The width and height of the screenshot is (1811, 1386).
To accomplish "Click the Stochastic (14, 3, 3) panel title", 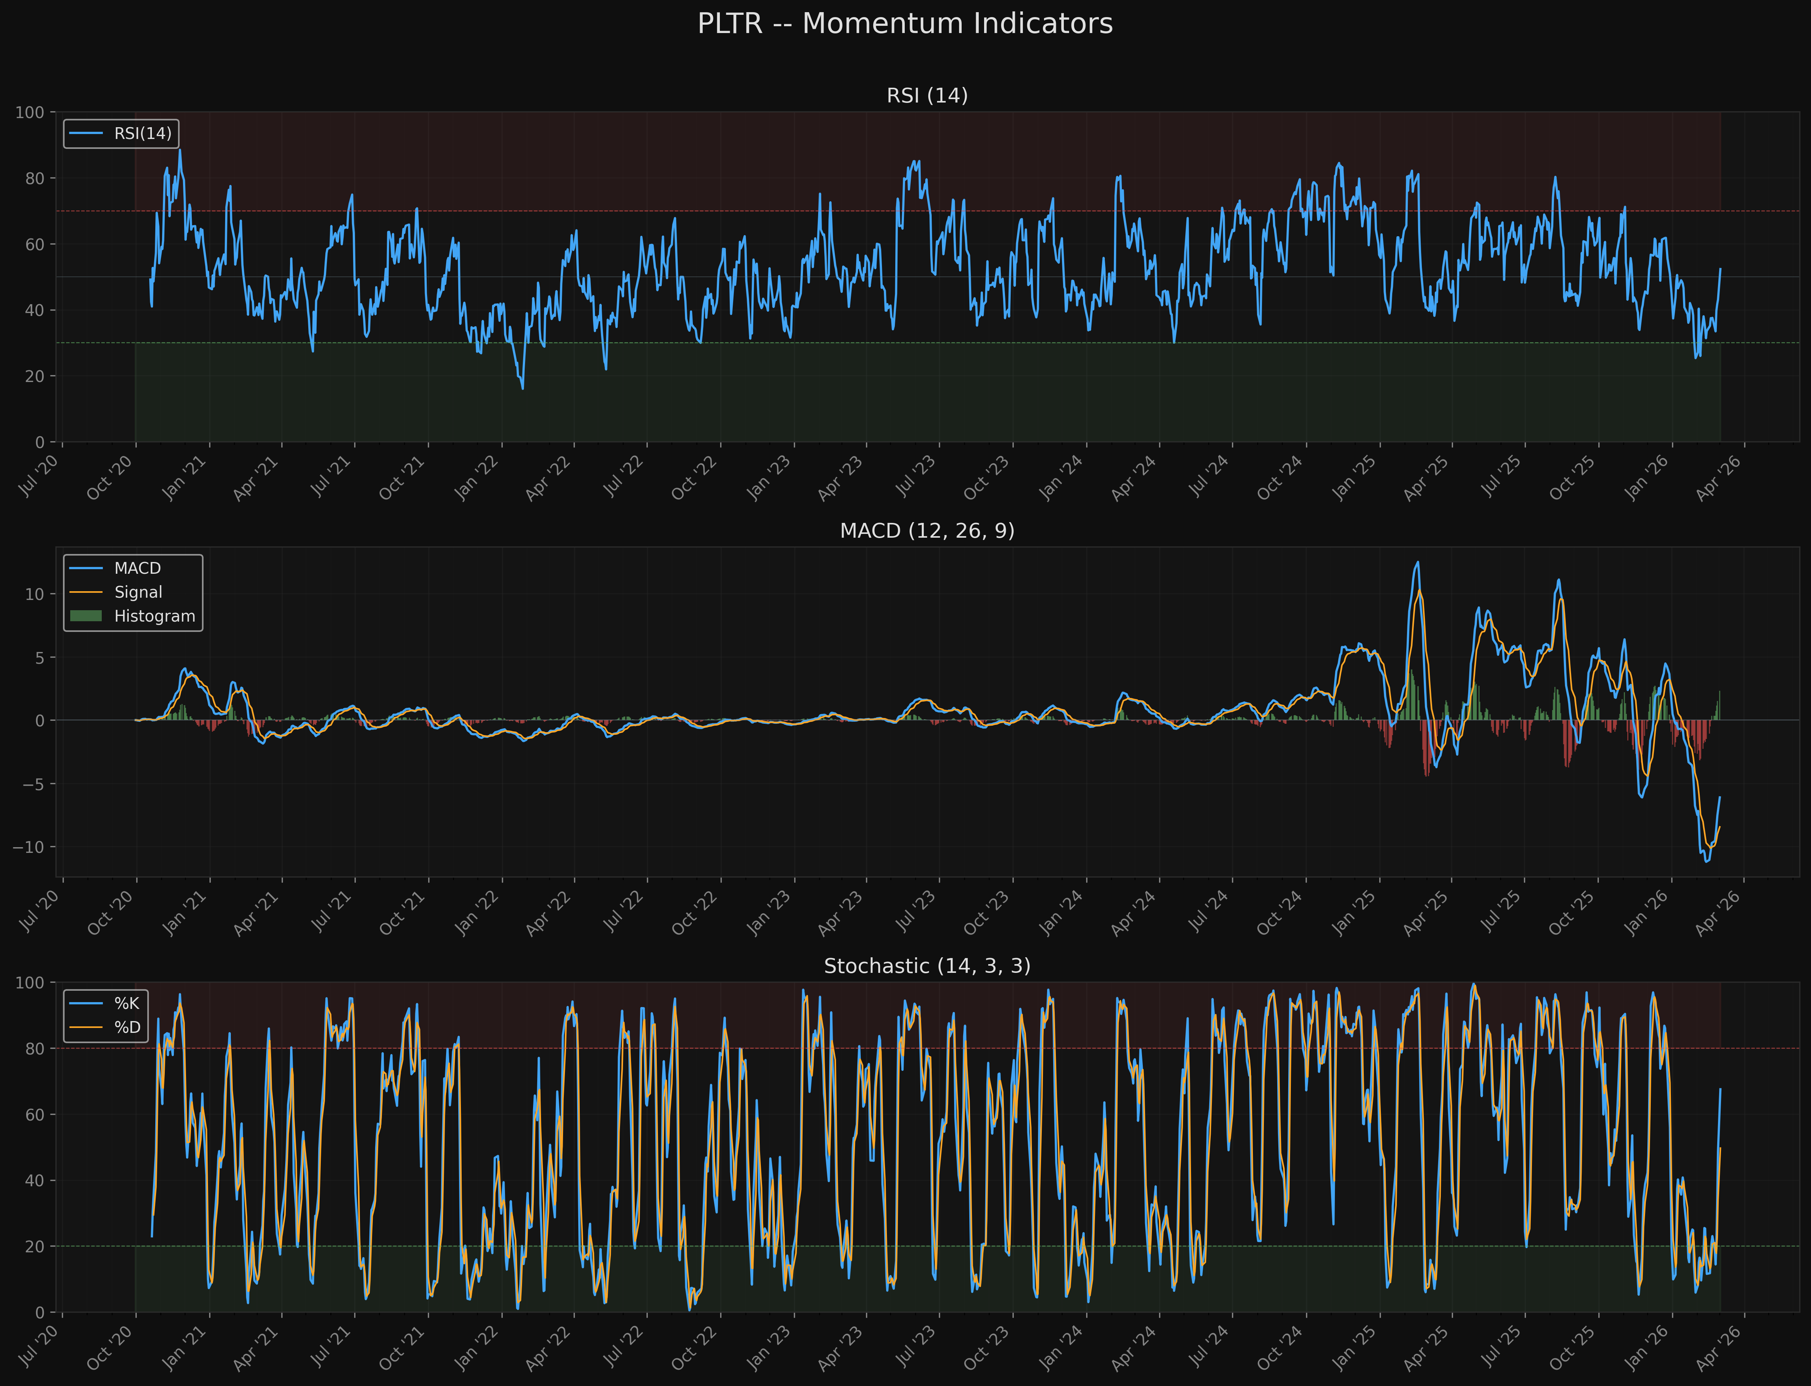I will (x=927, y=966).
